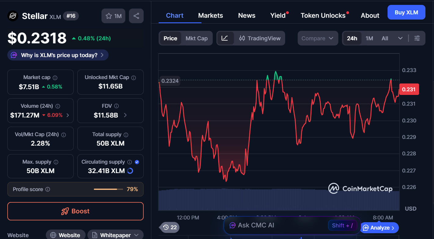Switch to the Markets tab

click(x=210, y=15)
